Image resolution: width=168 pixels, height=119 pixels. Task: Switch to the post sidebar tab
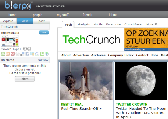[x=41, y=21]
